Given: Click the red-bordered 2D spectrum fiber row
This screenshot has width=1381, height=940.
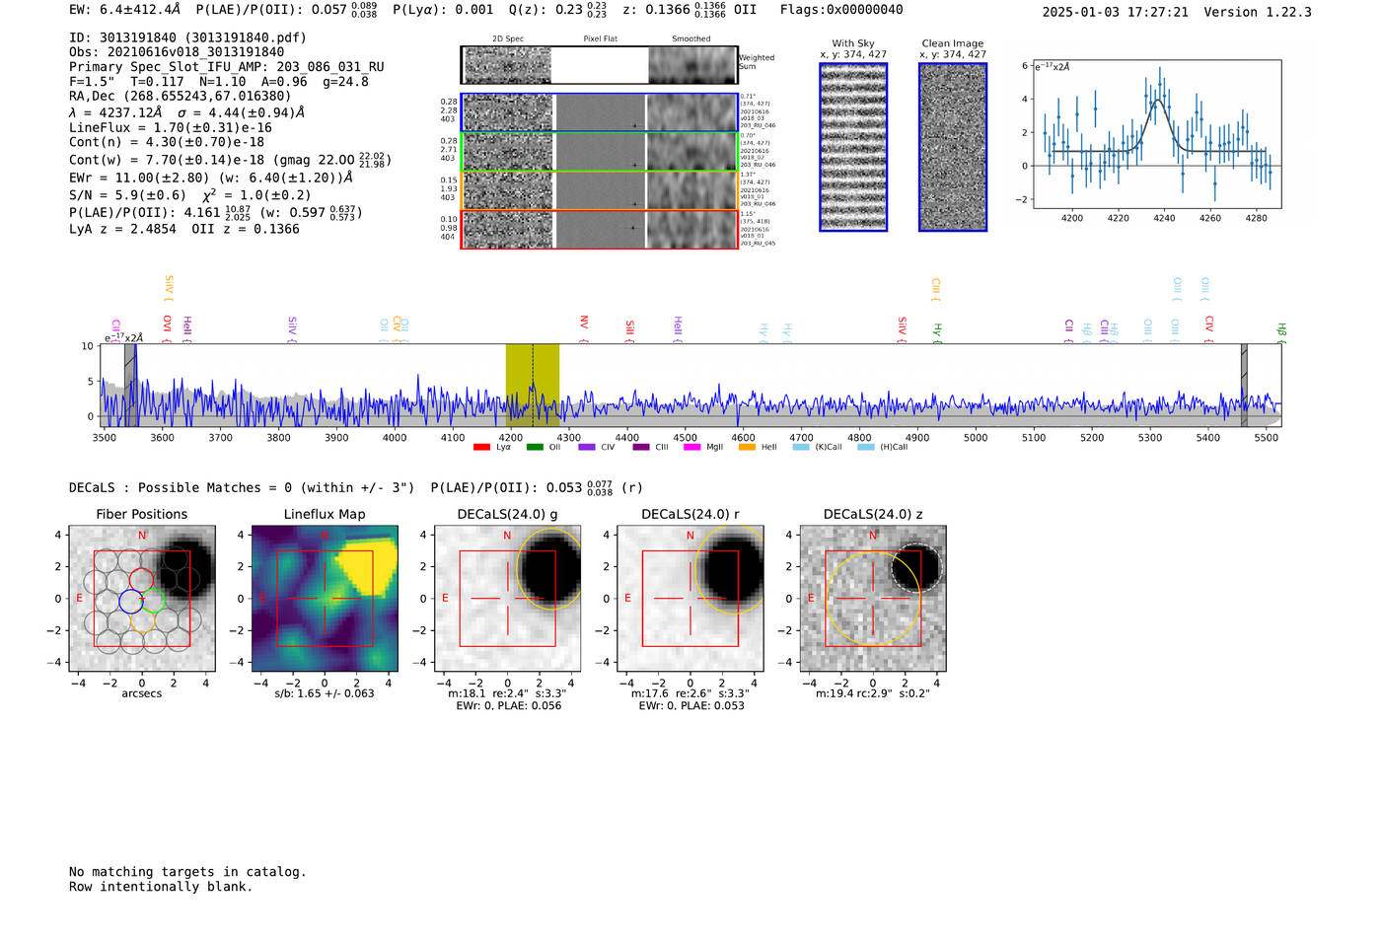Looking at the screenshot, I should [600, 229].
